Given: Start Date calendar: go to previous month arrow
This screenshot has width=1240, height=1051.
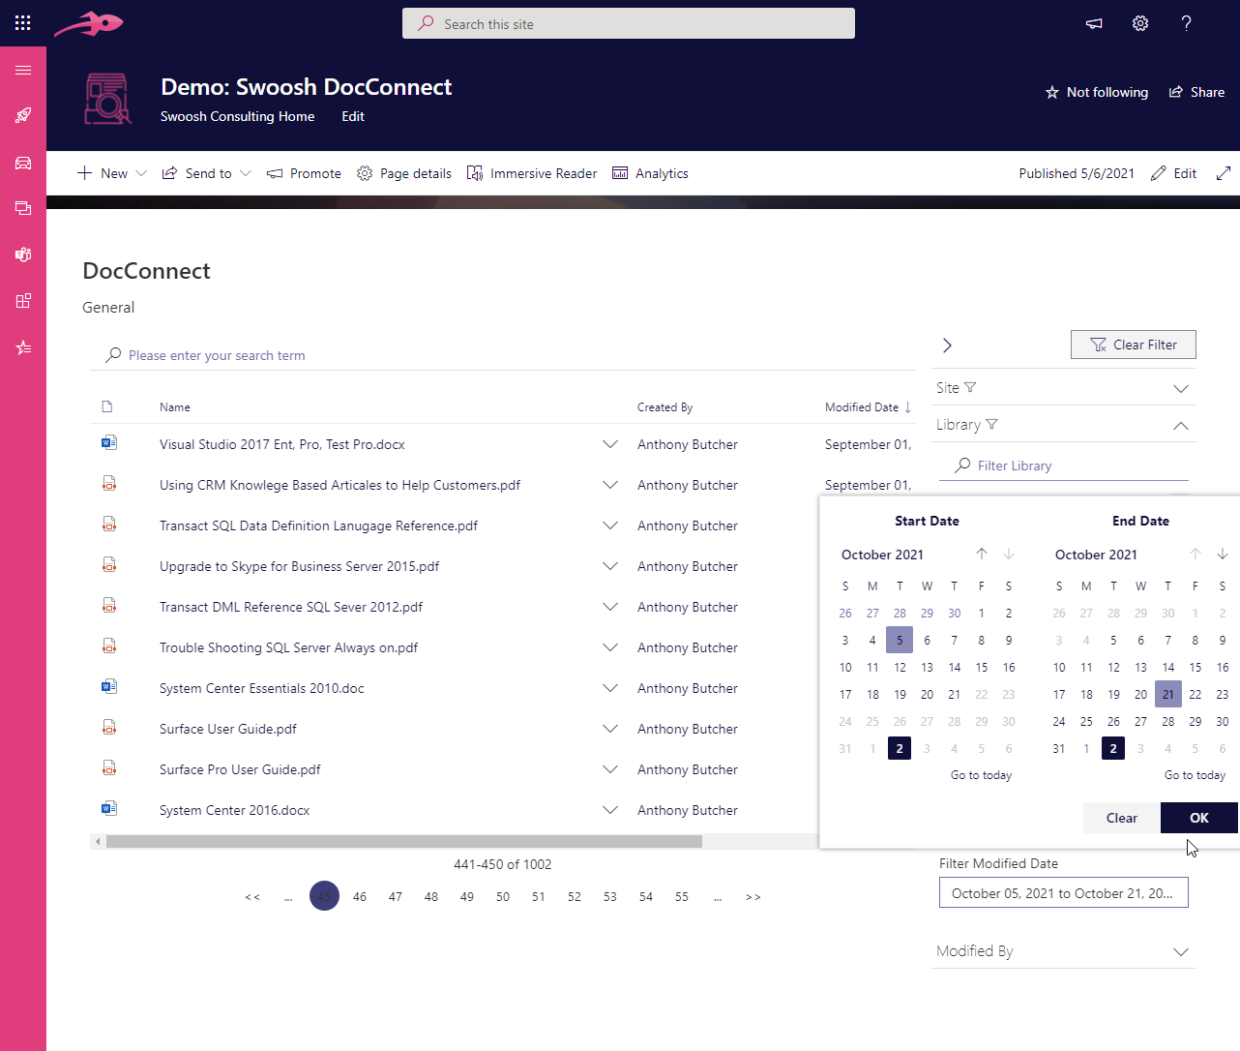Looking at the screenshot, I should pyautogui.click(x=982, y=554).
